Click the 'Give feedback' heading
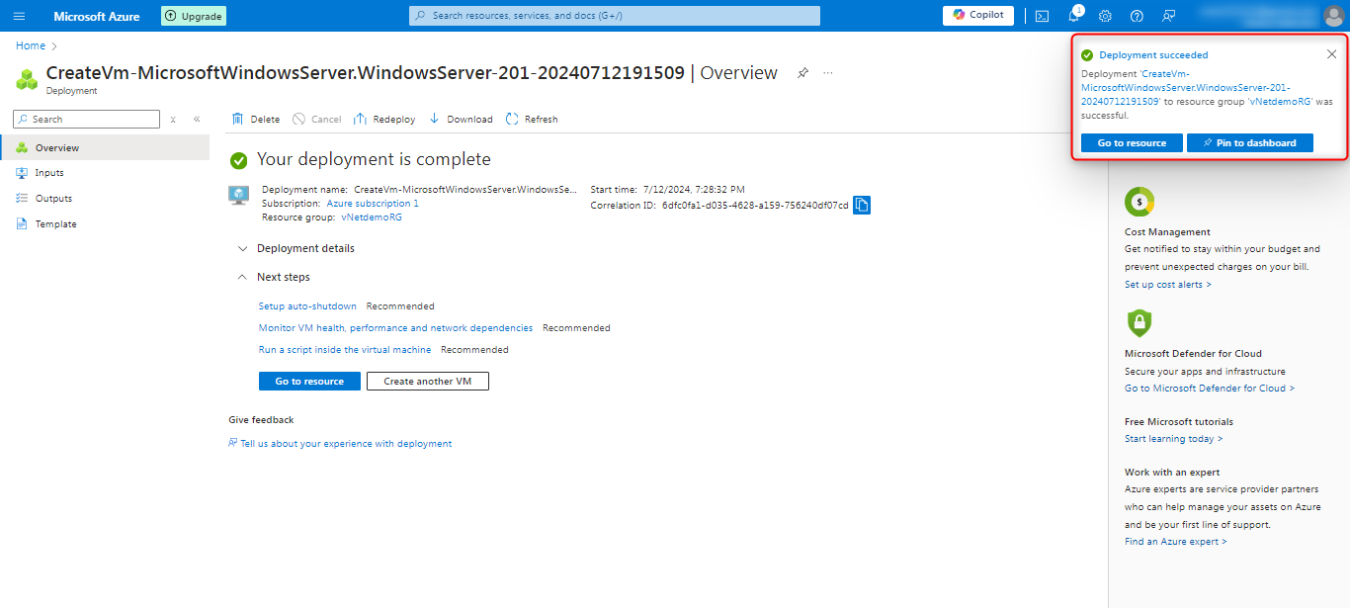The height and width of the screenshot is (608, 1350). (261, 420)
